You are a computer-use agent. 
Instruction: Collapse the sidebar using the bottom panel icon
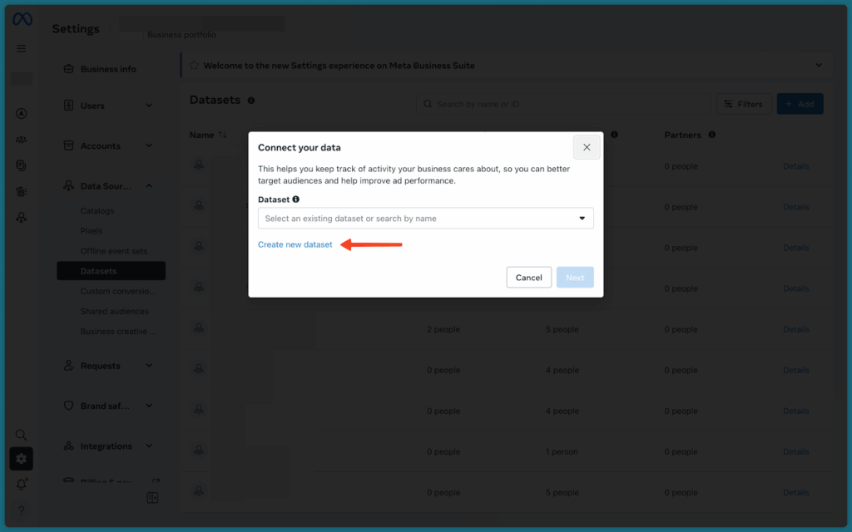coord(152,497)
